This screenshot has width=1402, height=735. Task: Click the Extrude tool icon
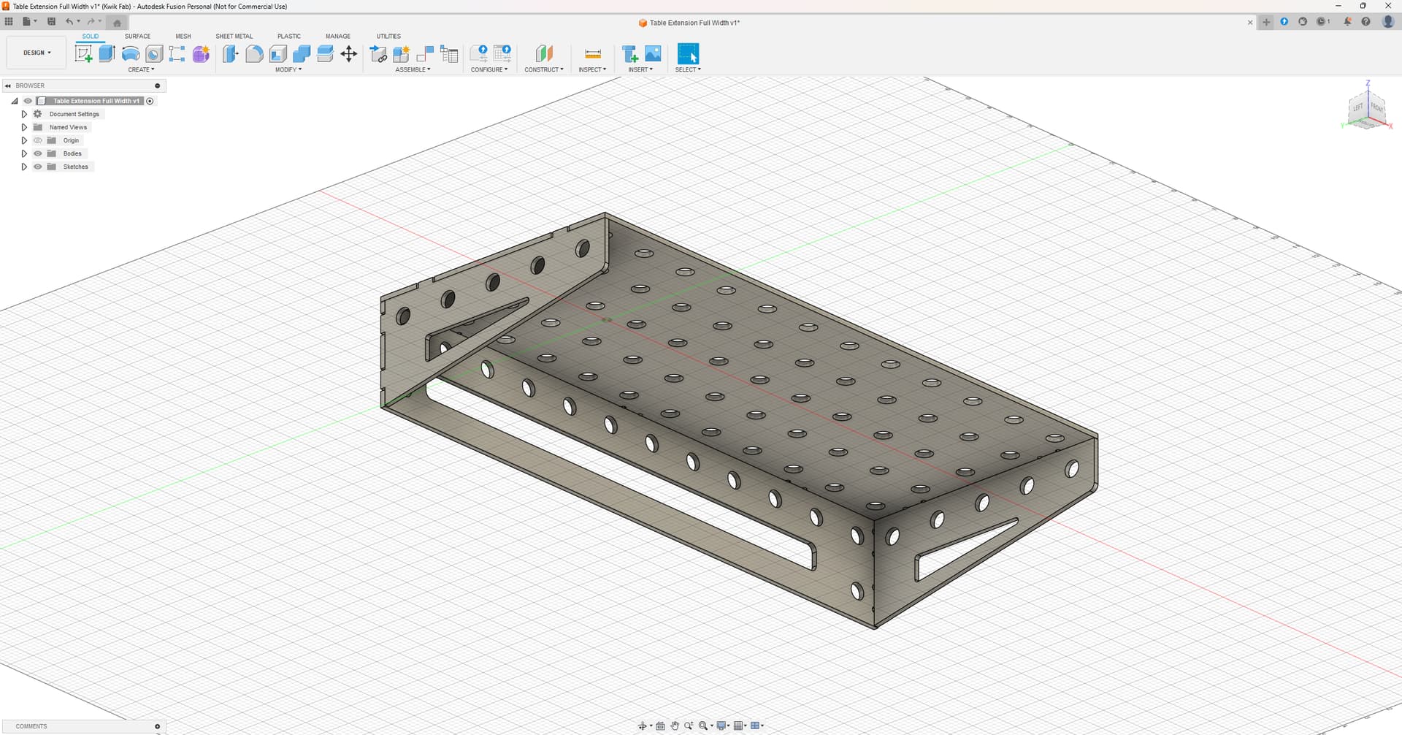tap(107, 53)
